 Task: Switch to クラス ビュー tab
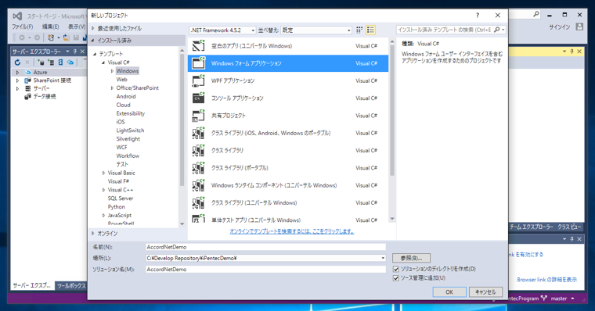point(569,227)
